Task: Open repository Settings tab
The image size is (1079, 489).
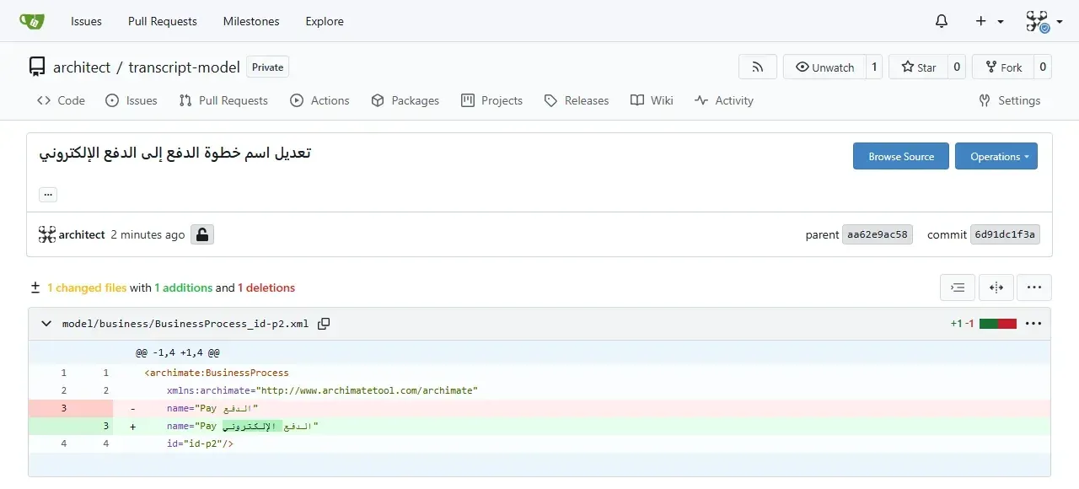Action: click(1010, 100)
